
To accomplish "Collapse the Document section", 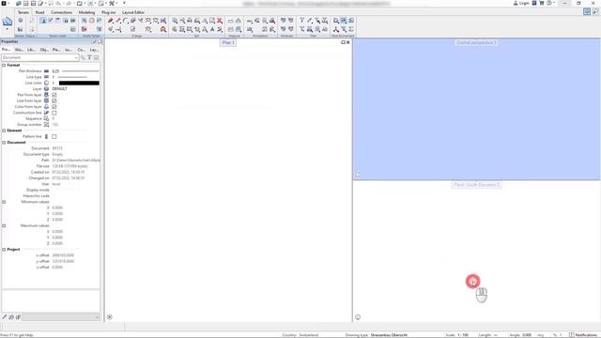I will click(4, 143).
